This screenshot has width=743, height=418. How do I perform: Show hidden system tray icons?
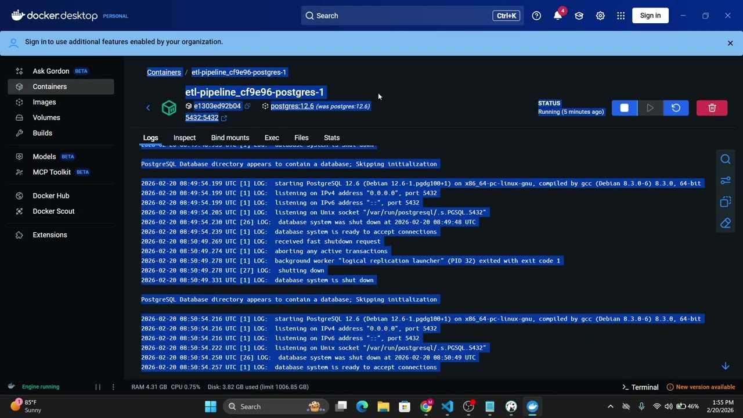pos(610,406)
